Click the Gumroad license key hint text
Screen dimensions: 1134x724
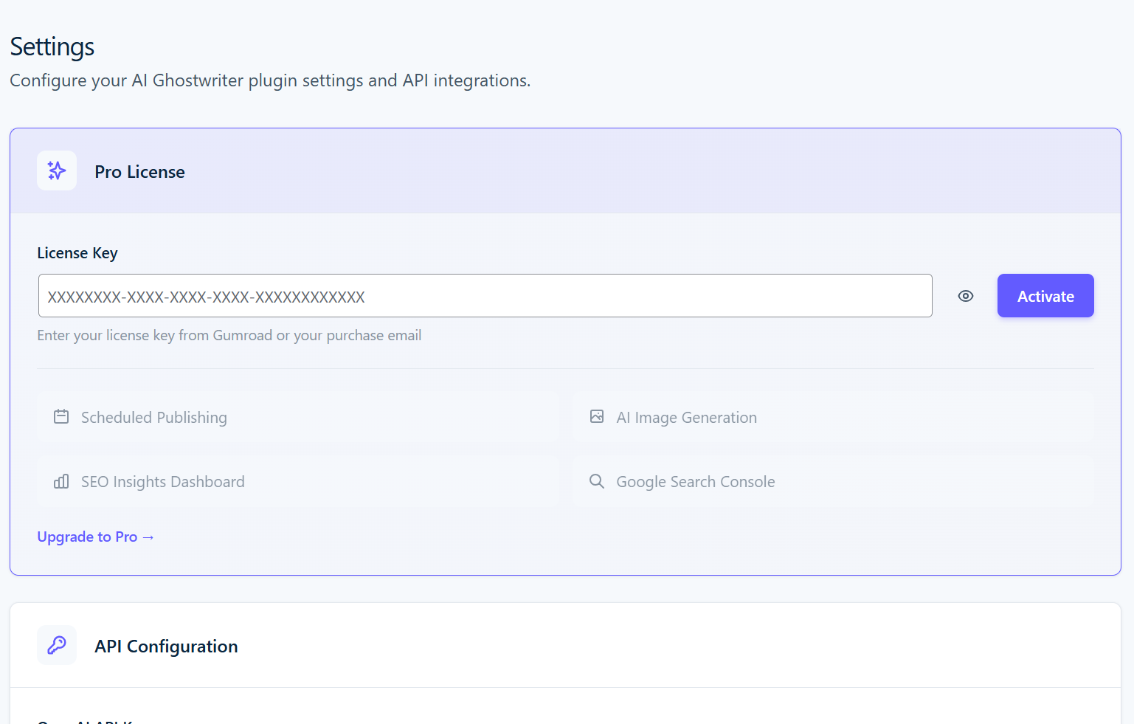(229, 336)
